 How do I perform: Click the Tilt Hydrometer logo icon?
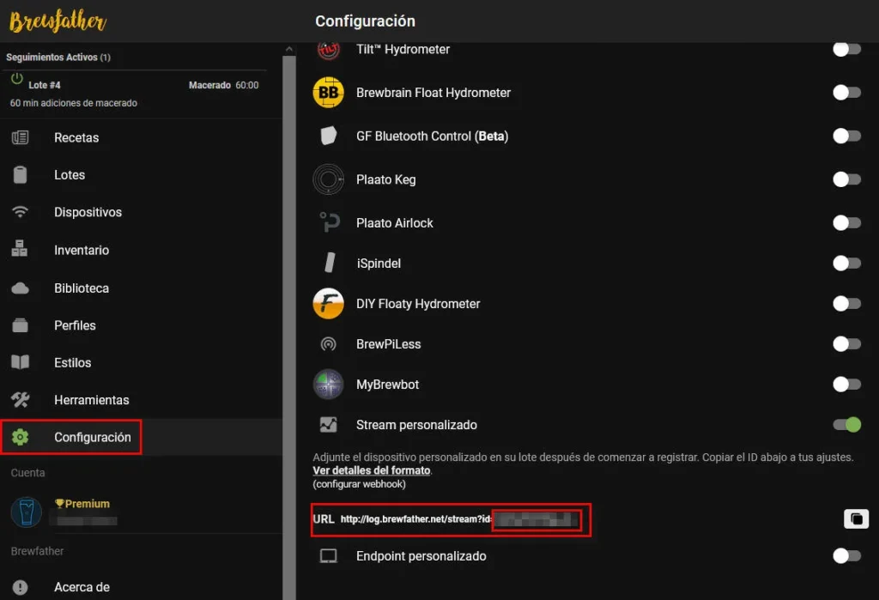pyautogui.click(x=329, y=49)
